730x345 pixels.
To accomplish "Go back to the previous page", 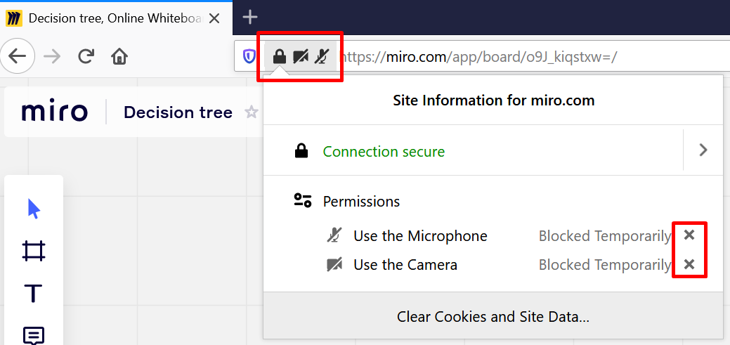I will point(18,56).
